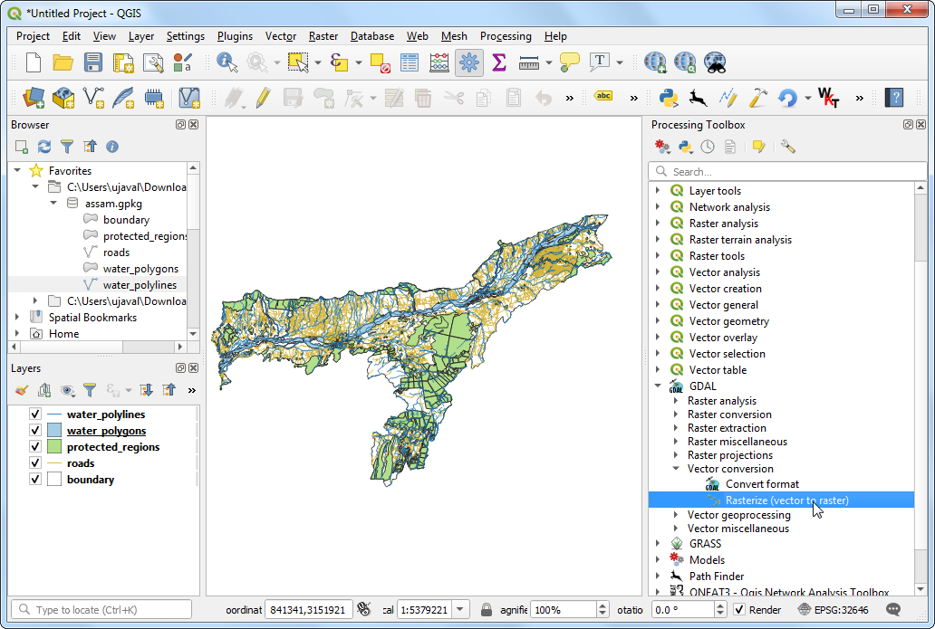Select the Convert format algorithm
The image size is (935, 629).
pyautogui.click(x=762, y=484)
